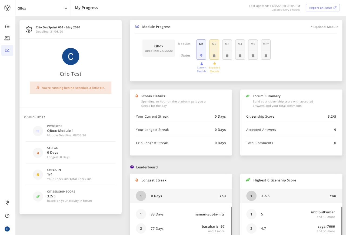Viewport: 346px width, 235px height.
Task: Click the '3.2/5' You row in Highest Citizenship Score
Action: point(291,196)
